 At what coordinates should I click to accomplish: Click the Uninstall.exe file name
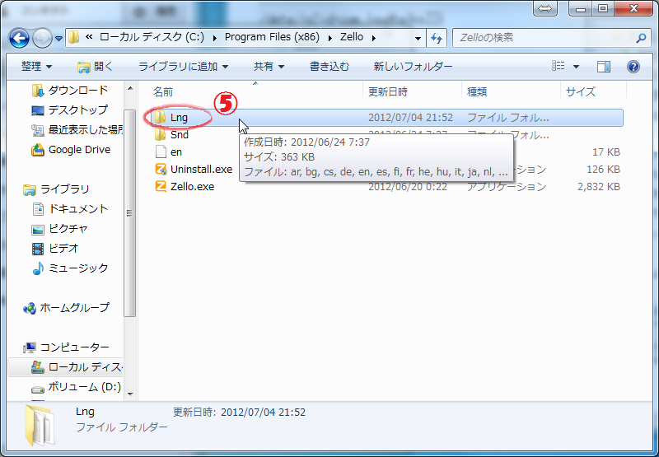click(201, 170)
